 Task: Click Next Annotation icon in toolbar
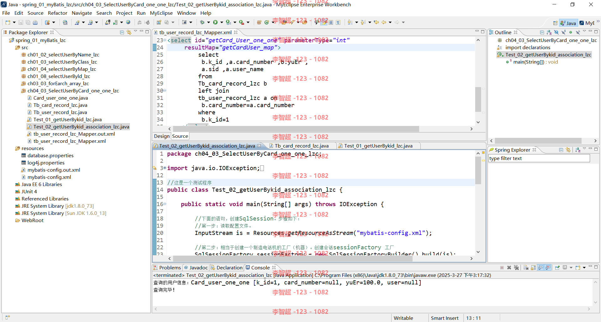[x=350, y=22]
